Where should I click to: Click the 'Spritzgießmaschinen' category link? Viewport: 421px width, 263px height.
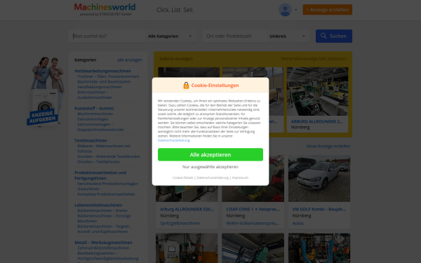pyautogui.click(x=180, y=223)
